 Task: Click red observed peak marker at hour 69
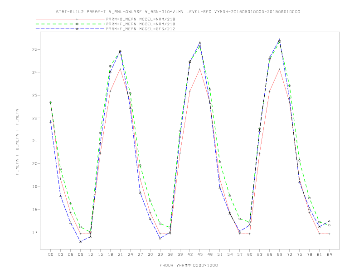coord(280,69)
